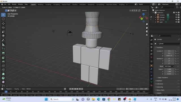Toggle X axis mirror button

(132, 10)
